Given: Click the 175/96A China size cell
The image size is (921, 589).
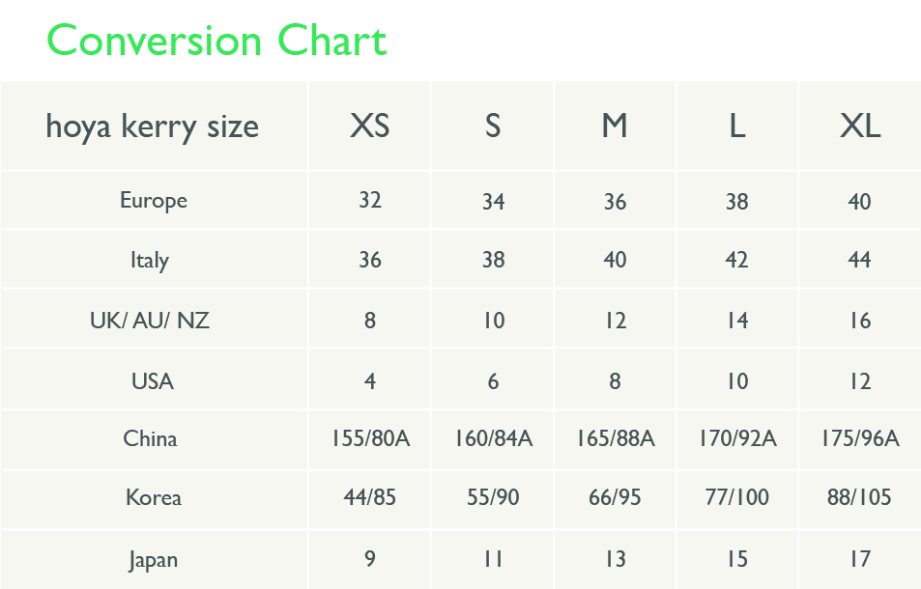Looking at the screenshot, I should [x=860, y=438].
